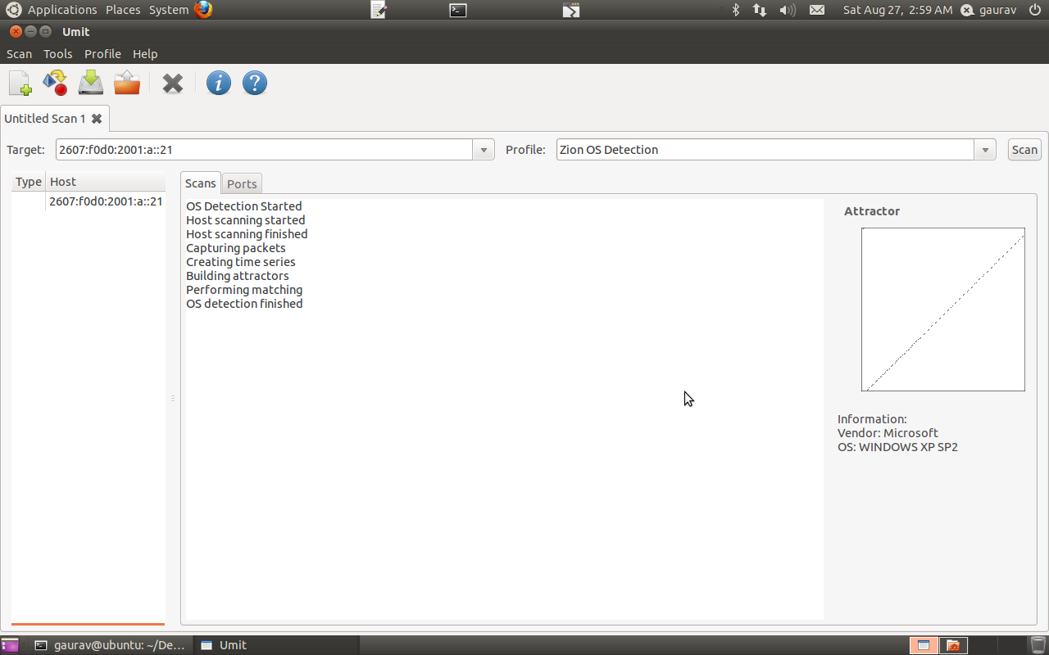Click 'Vendor: Microsoft' text
1049x655 pixels.
click(x=888, y=433)
